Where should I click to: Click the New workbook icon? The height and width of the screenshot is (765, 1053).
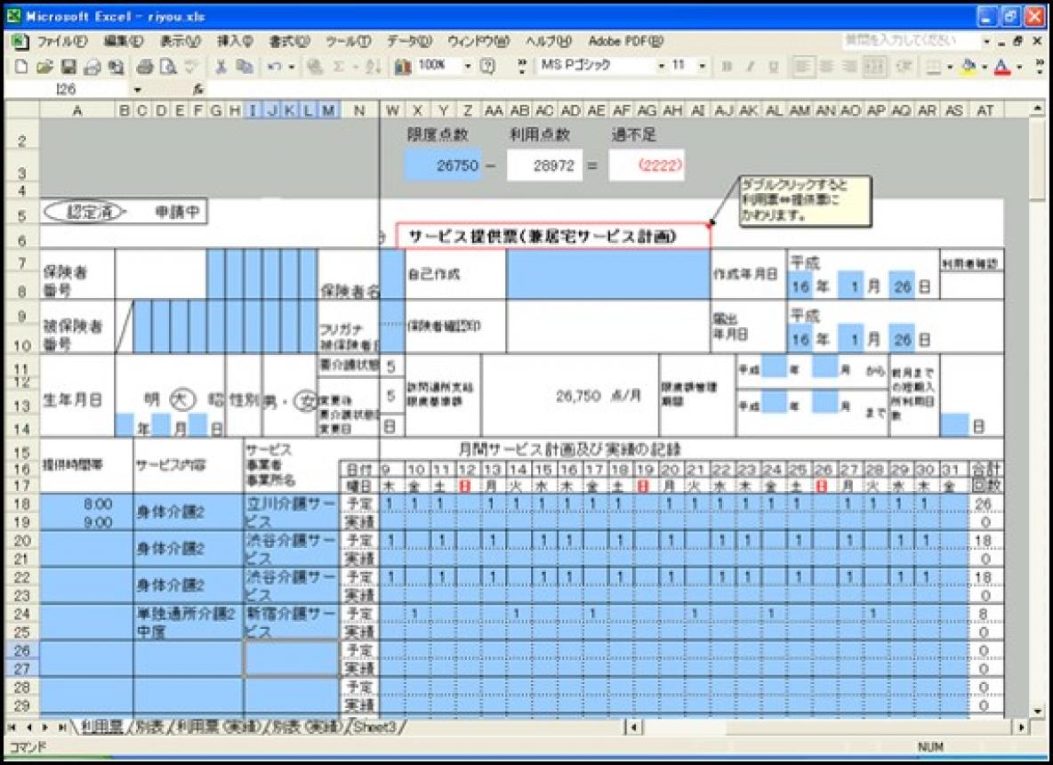coord(20,67)
